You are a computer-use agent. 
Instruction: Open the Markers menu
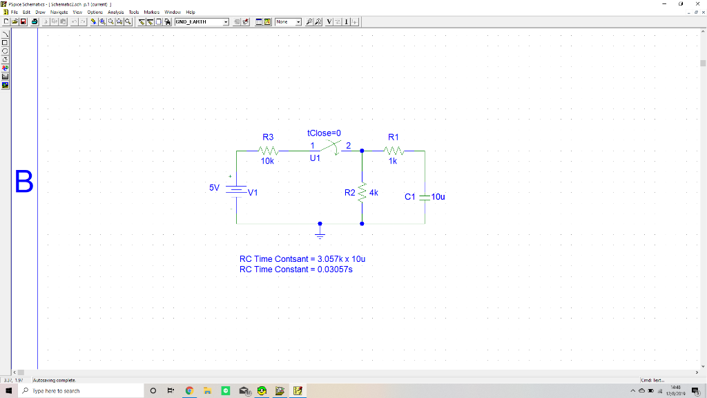pyautogui.click(x=151, y=12)
